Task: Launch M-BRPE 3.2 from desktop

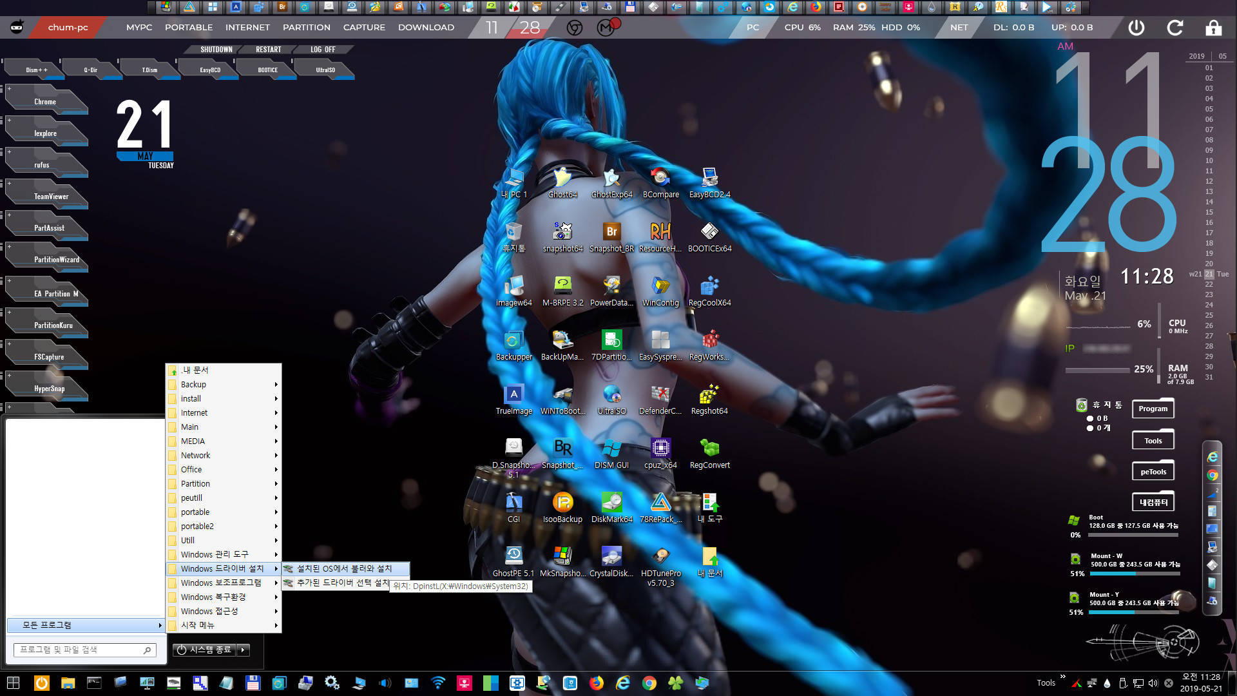Action: tap(562, 291)
